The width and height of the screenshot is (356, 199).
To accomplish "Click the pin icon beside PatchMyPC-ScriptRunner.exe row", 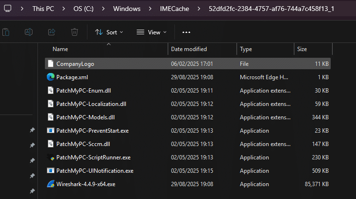I will pos(32,160).
